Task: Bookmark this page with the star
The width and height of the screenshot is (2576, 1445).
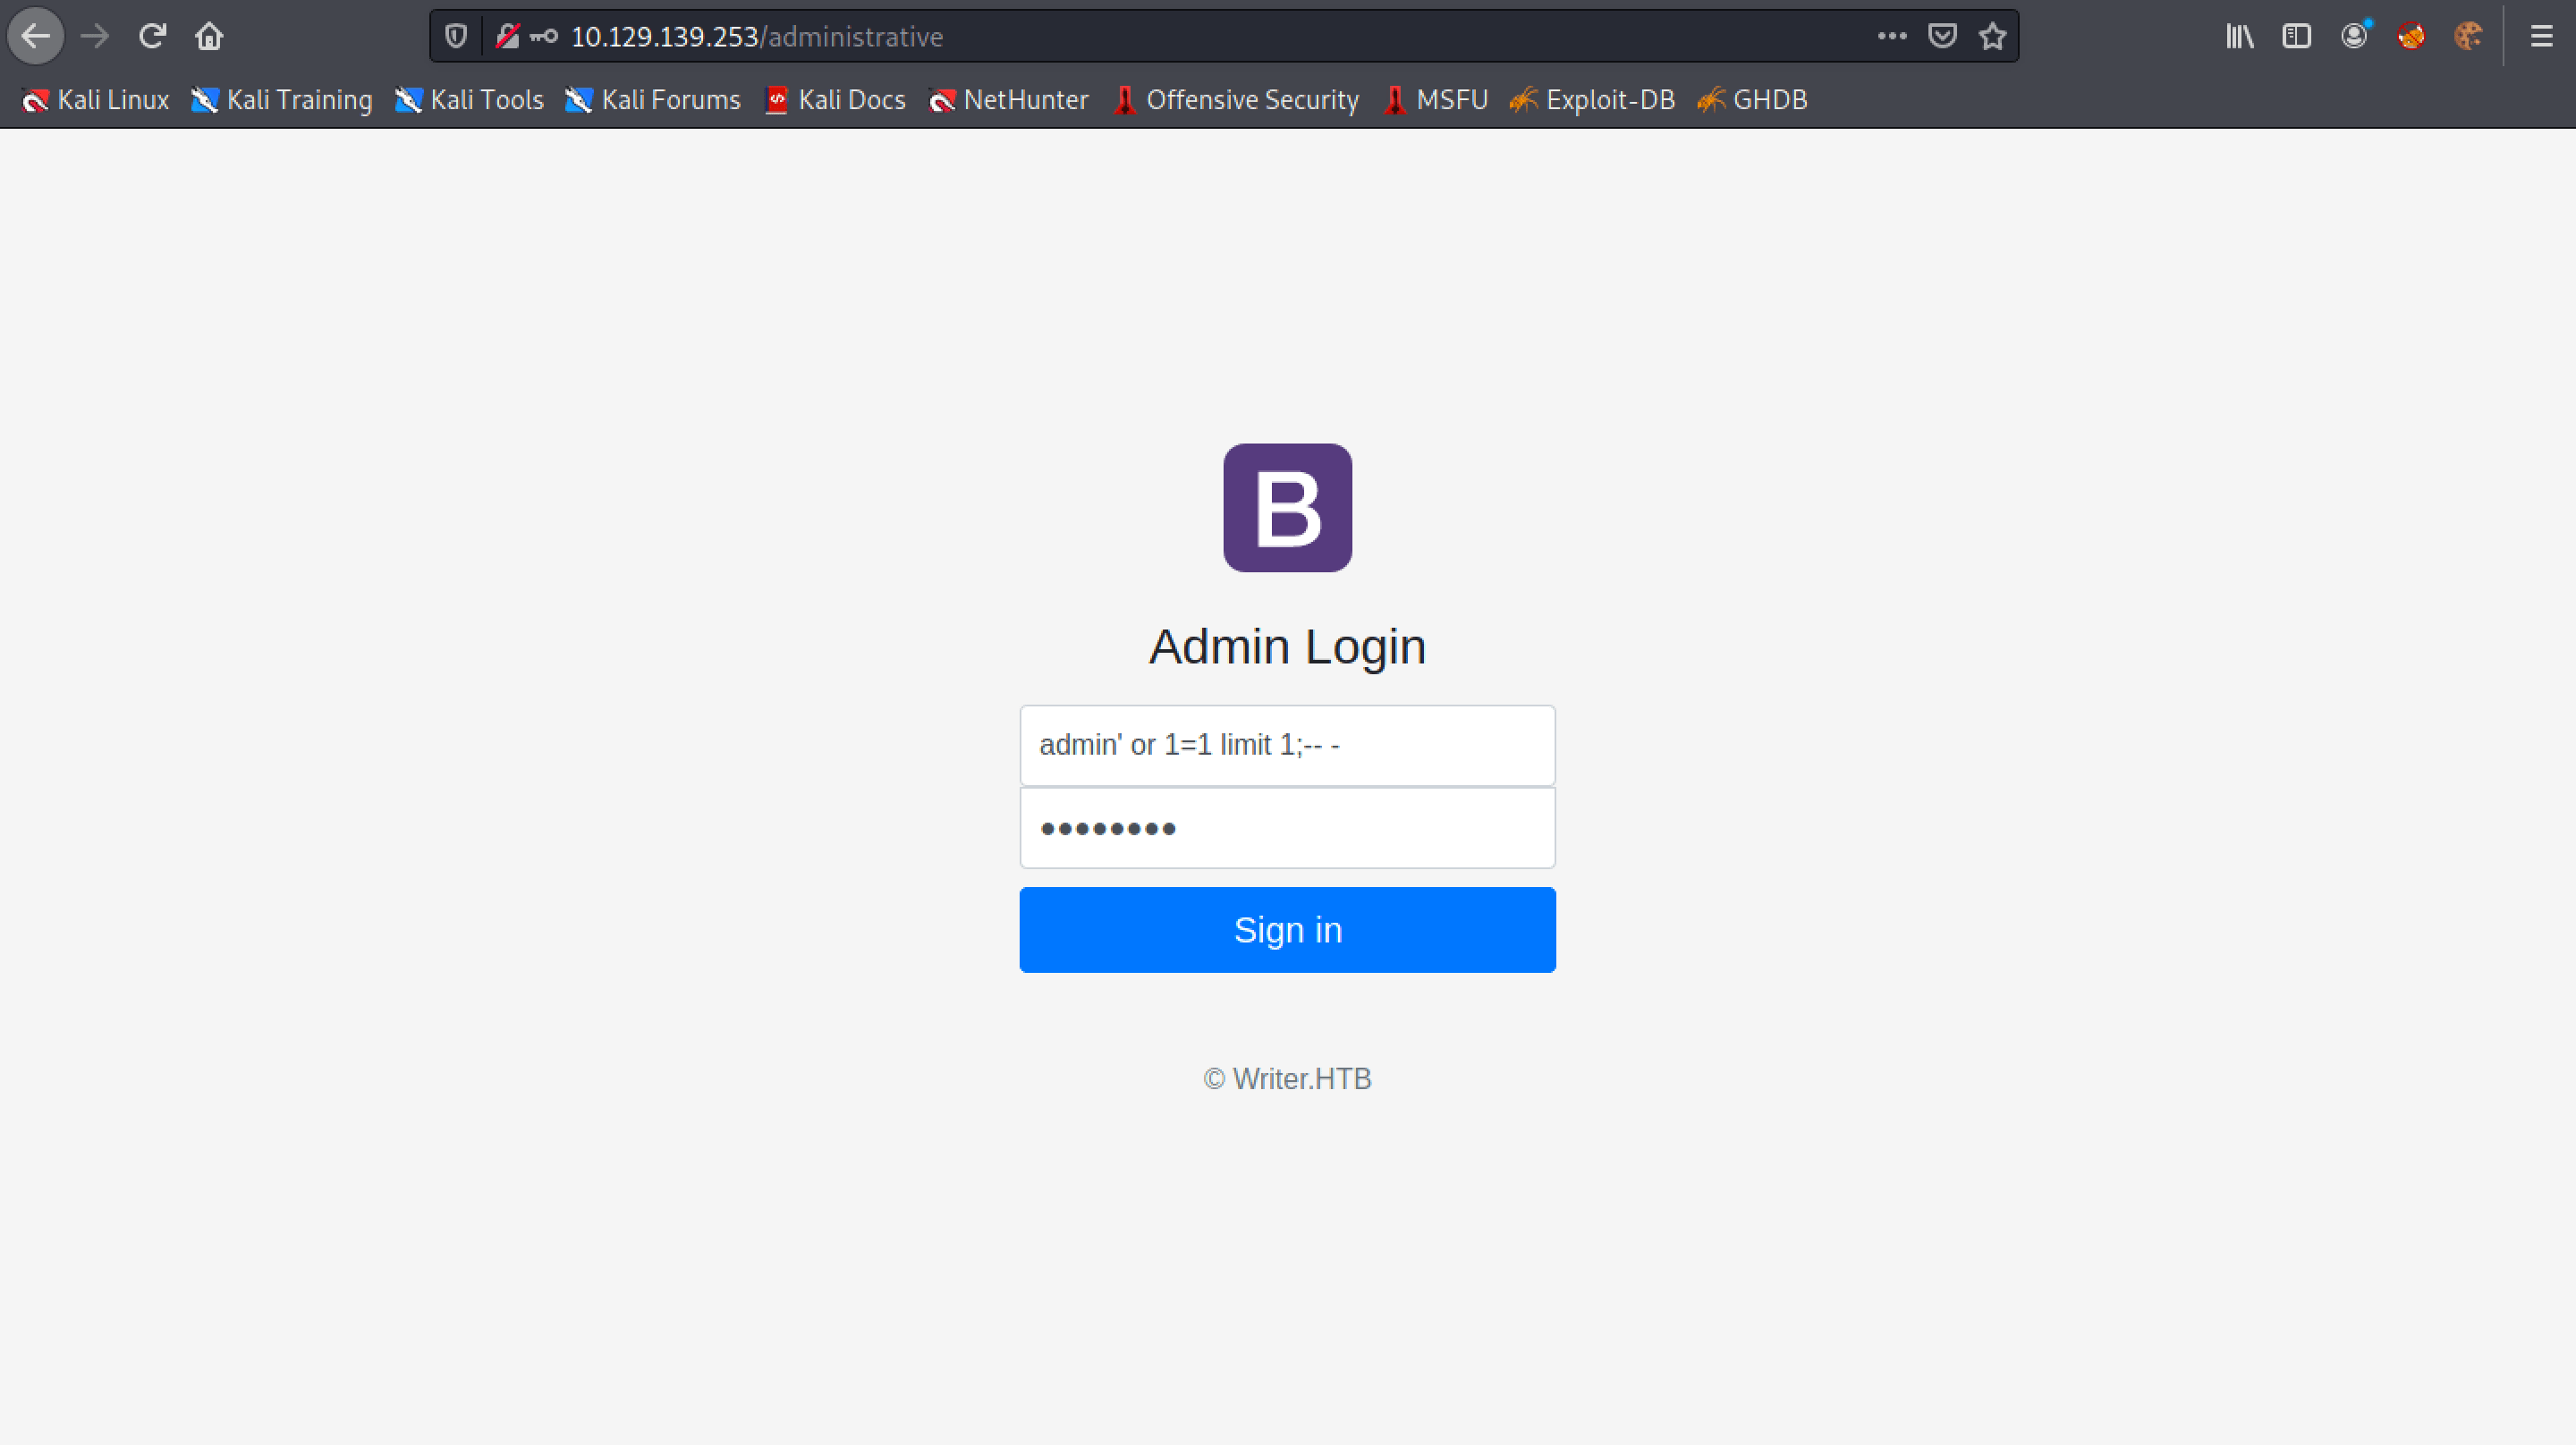Action: 1992,37
